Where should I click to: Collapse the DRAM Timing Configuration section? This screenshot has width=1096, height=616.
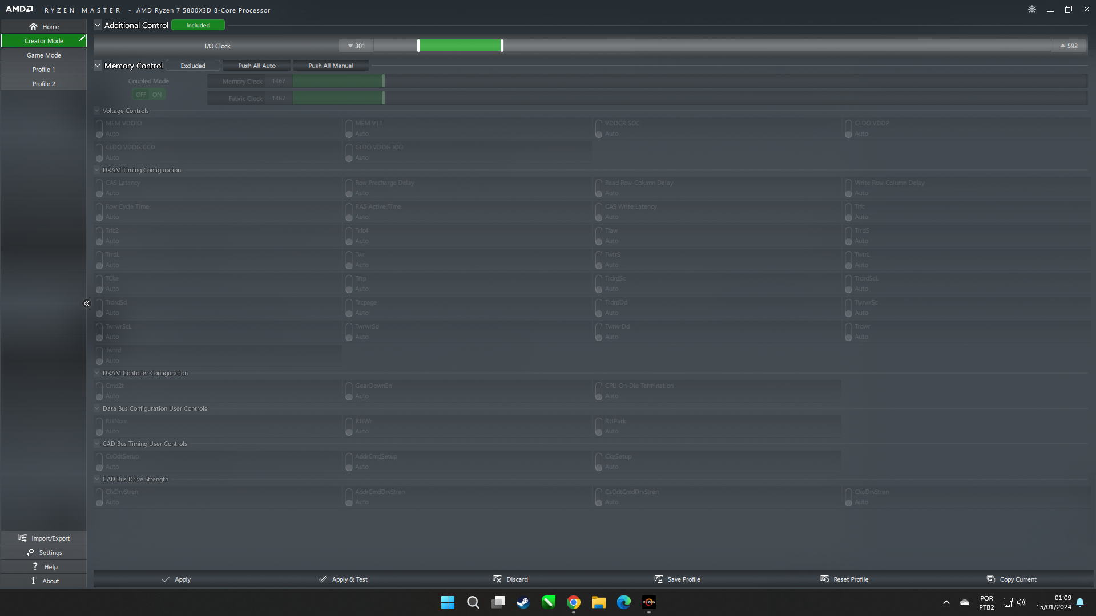click(x=97, y=170)
